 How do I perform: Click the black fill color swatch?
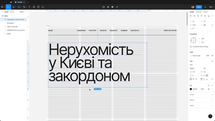coord(191,89)
